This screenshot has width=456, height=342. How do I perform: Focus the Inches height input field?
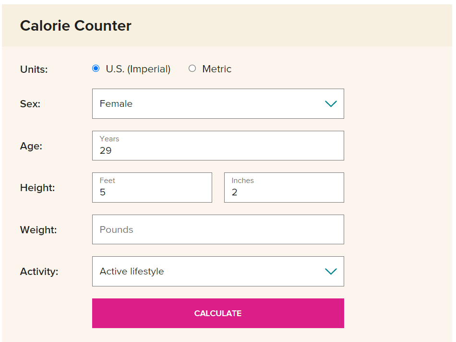pos(284,188)
